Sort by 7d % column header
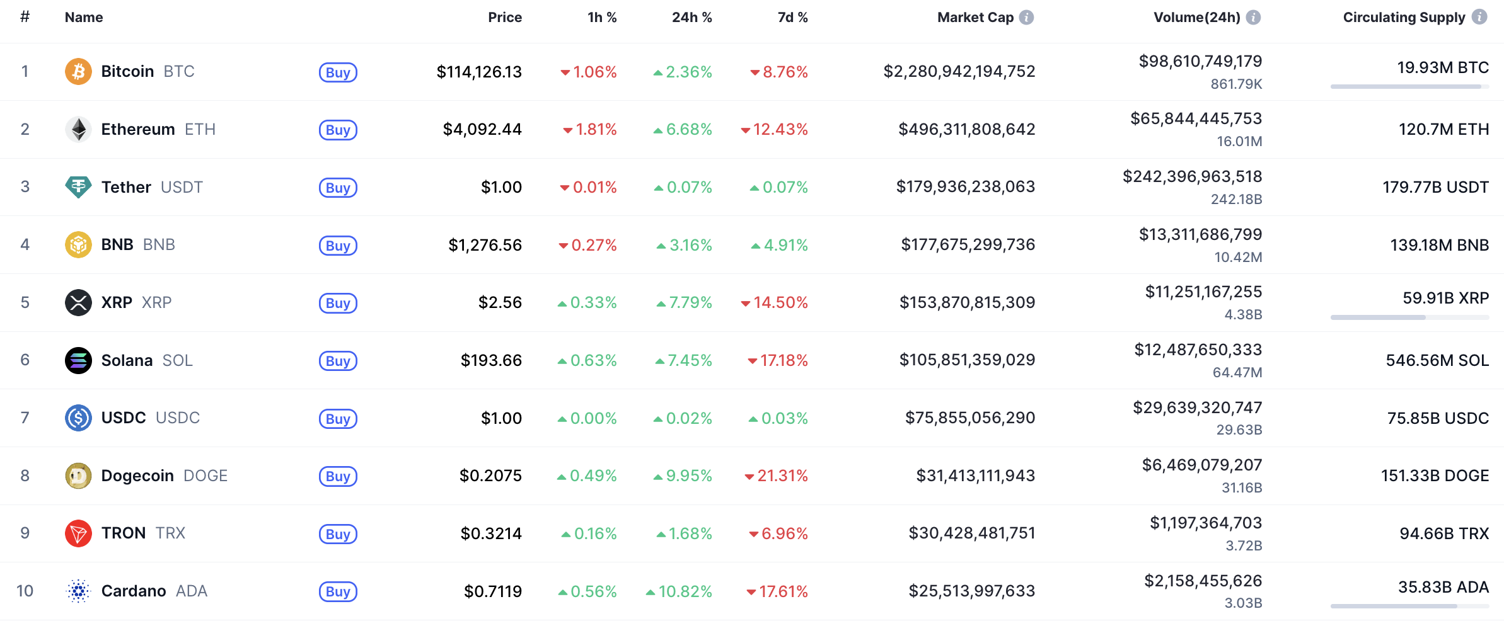This screenshot has height=621, width=1504. click(792, 18)
